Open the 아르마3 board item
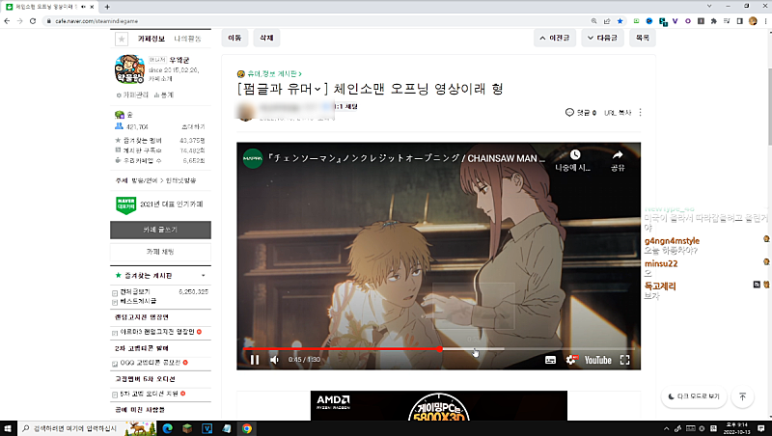The height and width of the screenshot is (436, 772). click(157, 332)
